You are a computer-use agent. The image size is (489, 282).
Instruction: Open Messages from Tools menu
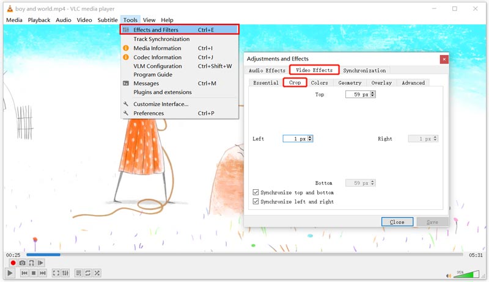(179, 83)
